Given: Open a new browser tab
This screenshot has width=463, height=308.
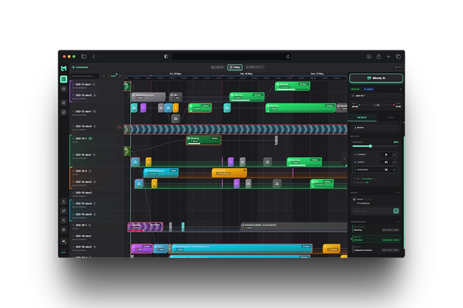Looking at the screenshot, I should click(388, 56).
